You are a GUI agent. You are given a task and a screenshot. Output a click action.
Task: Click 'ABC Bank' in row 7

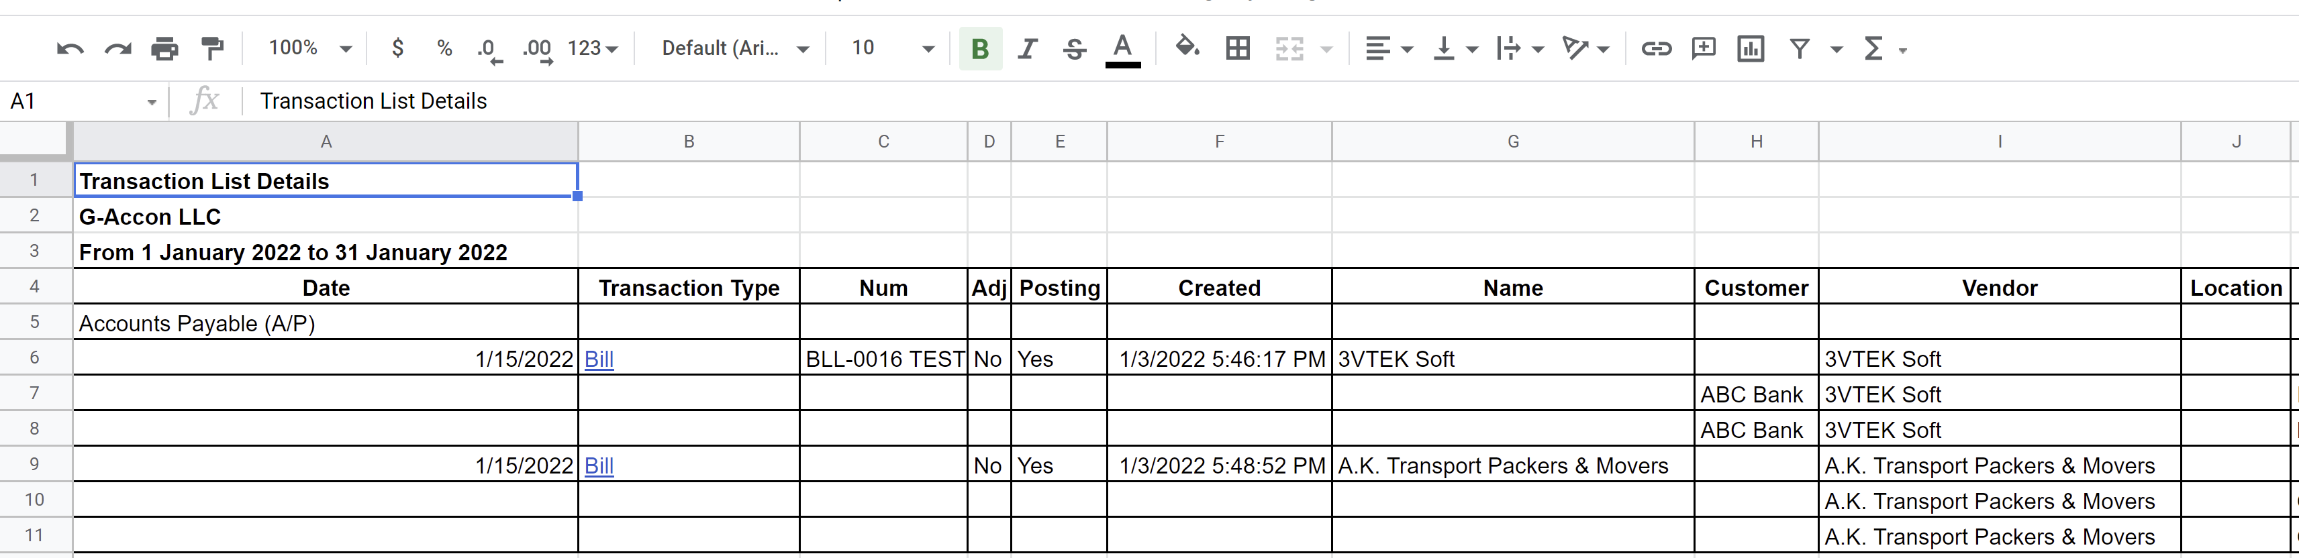pyautogui.click(x=1757, y=394)
